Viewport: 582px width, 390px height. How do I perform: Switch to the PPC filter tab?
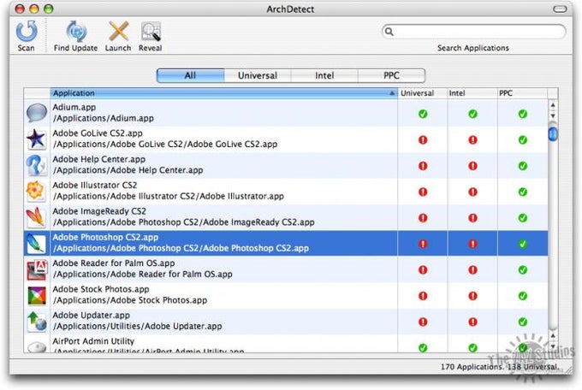pyautogui.click(x=392, y=76)
